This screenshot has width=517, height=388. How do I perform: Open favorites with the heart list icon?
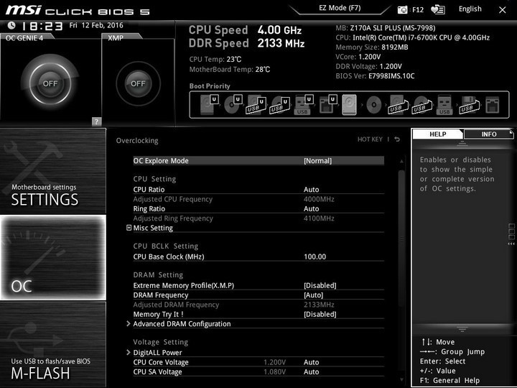pos(438,10)
